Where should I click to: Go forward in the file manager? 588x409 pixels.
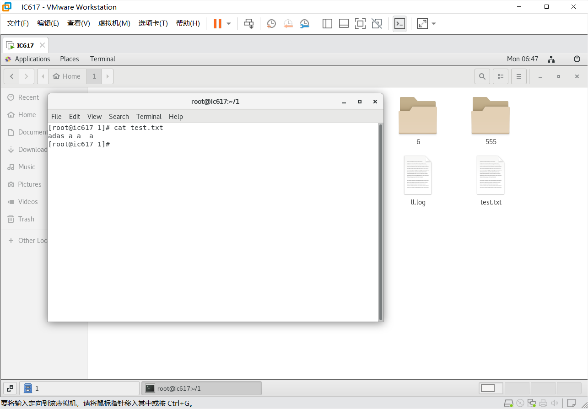pos(27,76)
